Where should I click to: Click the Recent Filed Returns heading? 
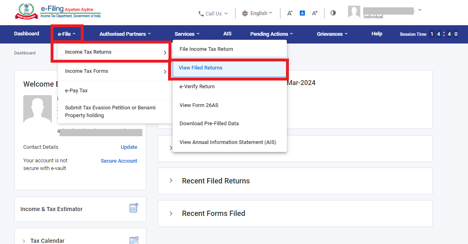coord(216,181)
